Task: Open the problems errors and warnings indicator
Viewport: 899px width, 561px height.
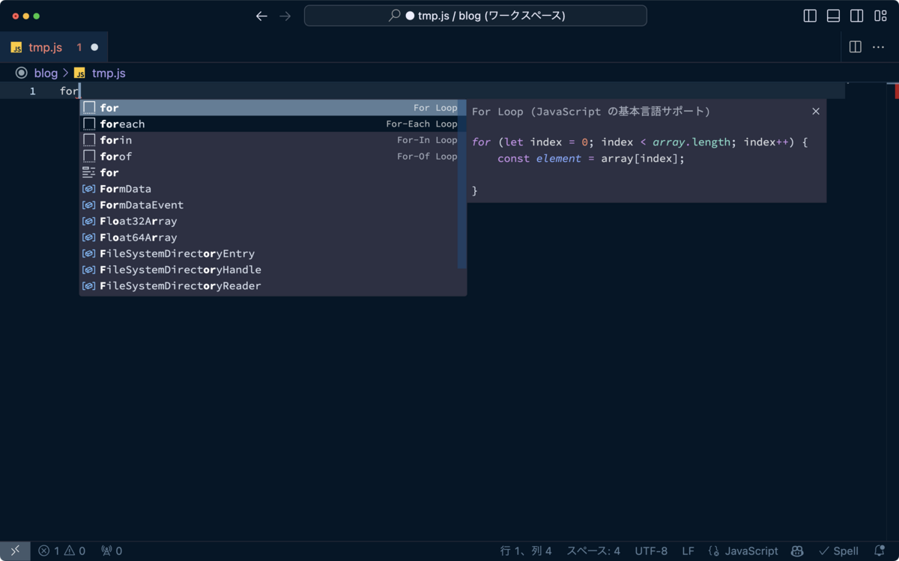Action: pos(61,551)
